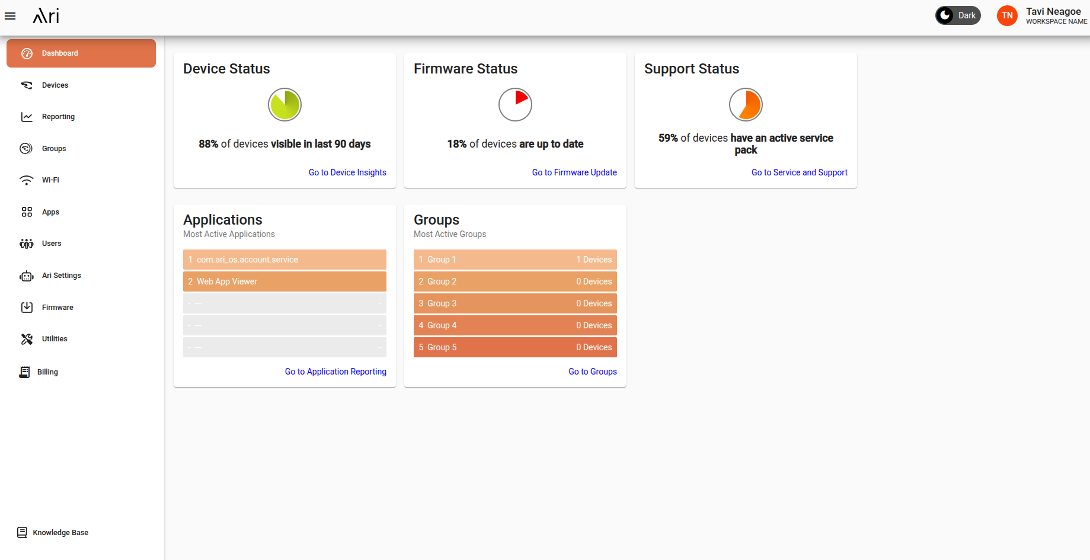The image size is (1090, 560).
Task: Click Most Active Groups subtitle
Action: [450, 234]
